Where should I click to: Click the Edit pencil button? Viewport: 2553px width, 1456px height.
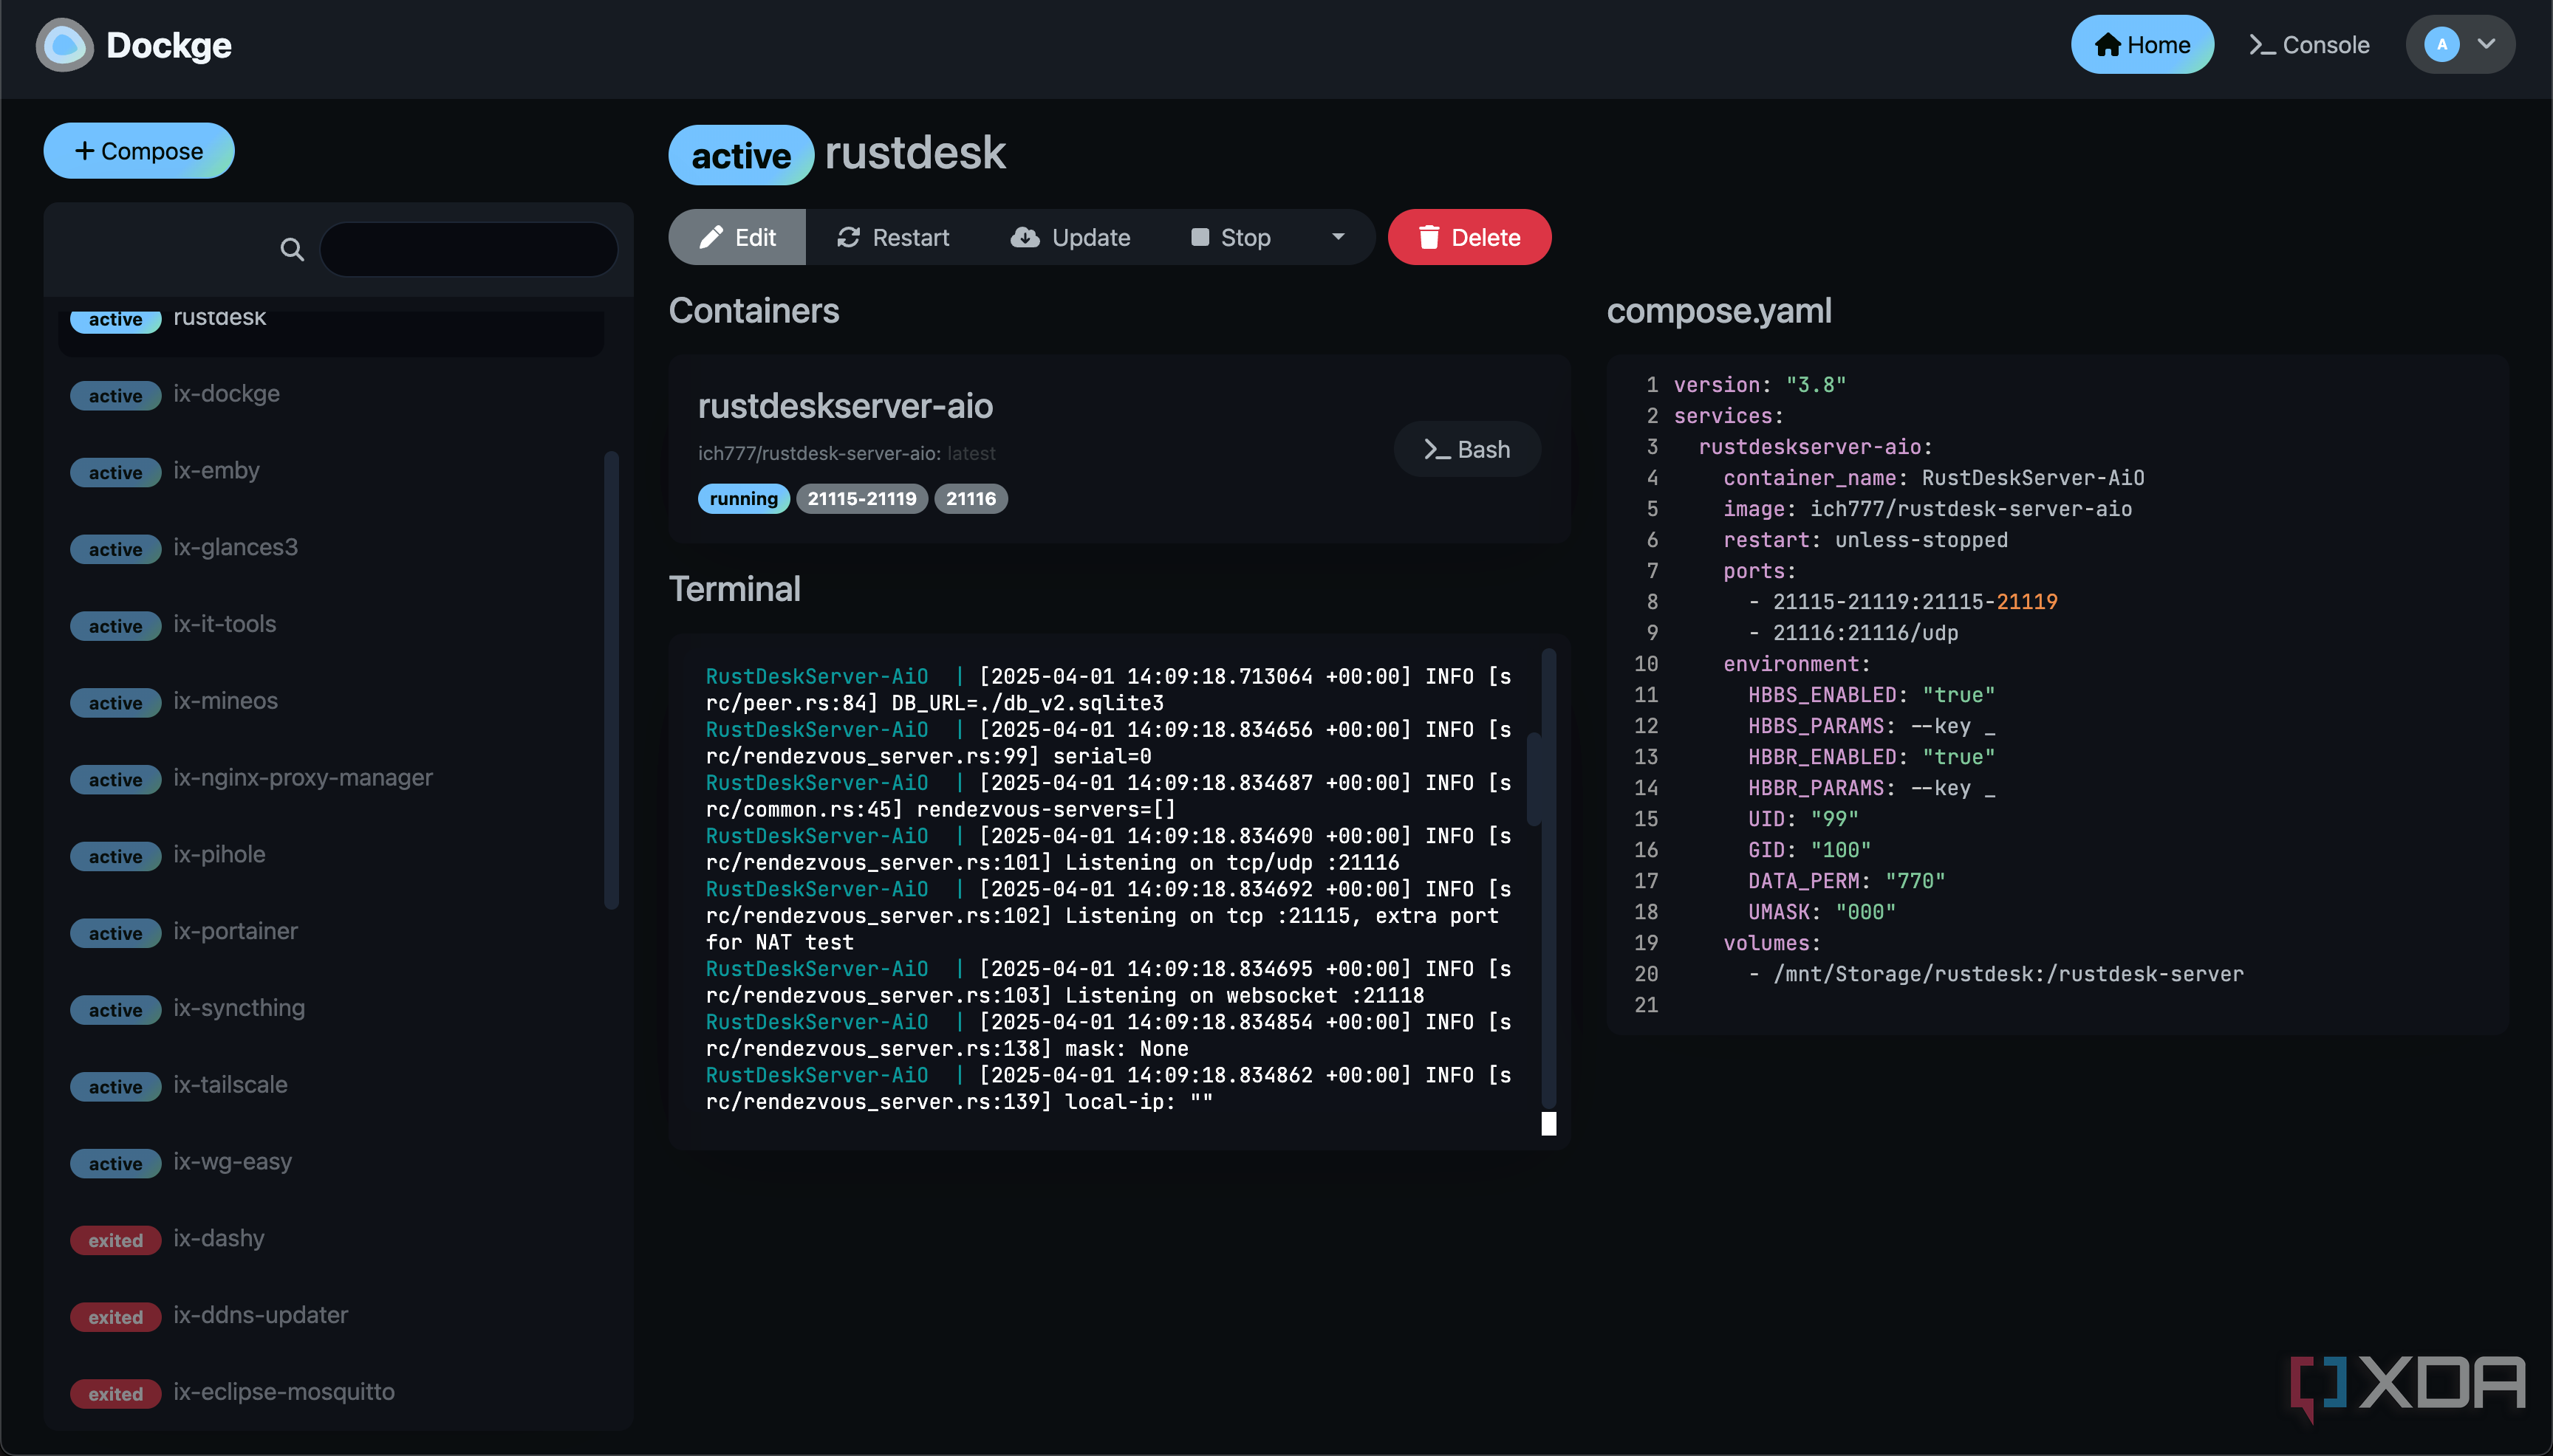737,237
